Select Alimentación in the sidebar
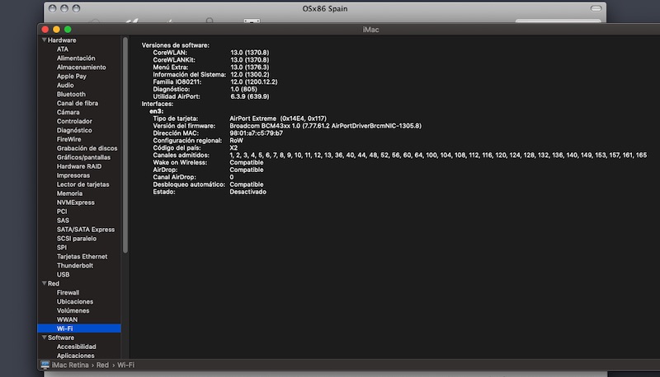 point(76,58)
